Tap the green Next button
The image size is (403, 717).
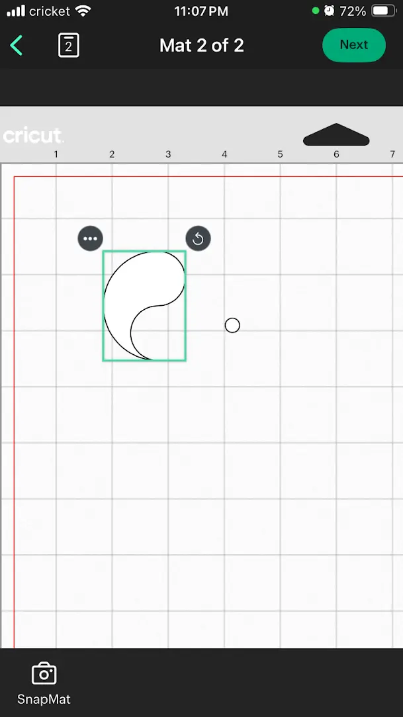pos(353,45)
